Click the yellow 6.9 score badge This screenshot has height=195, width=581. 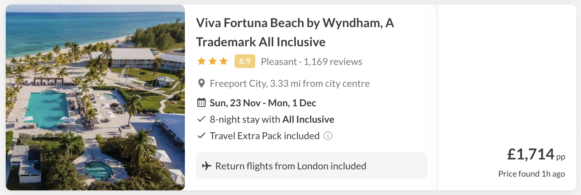coord(245,62)
